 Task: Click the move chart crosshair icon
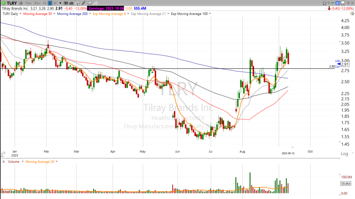point(348,3)
